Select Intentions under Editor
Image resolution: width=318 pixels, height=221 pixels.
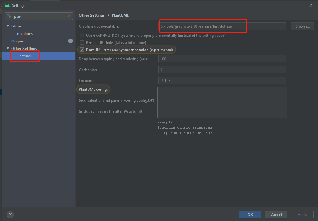tap(24, 33)
